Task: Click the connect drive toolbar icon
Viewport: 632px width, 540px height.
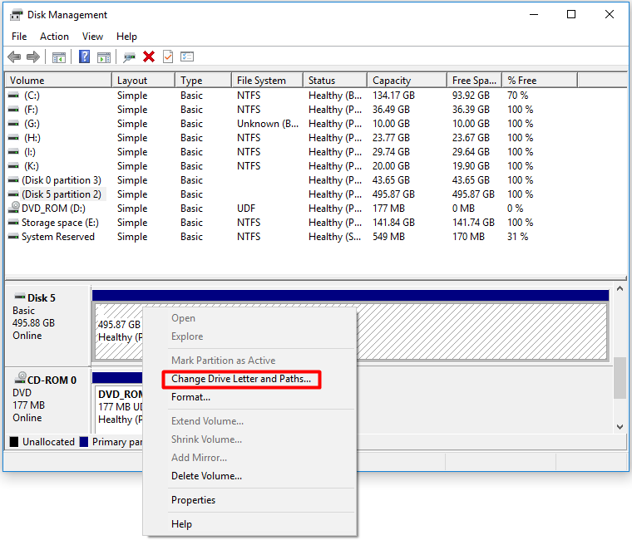Action: [x=130, y=57]
